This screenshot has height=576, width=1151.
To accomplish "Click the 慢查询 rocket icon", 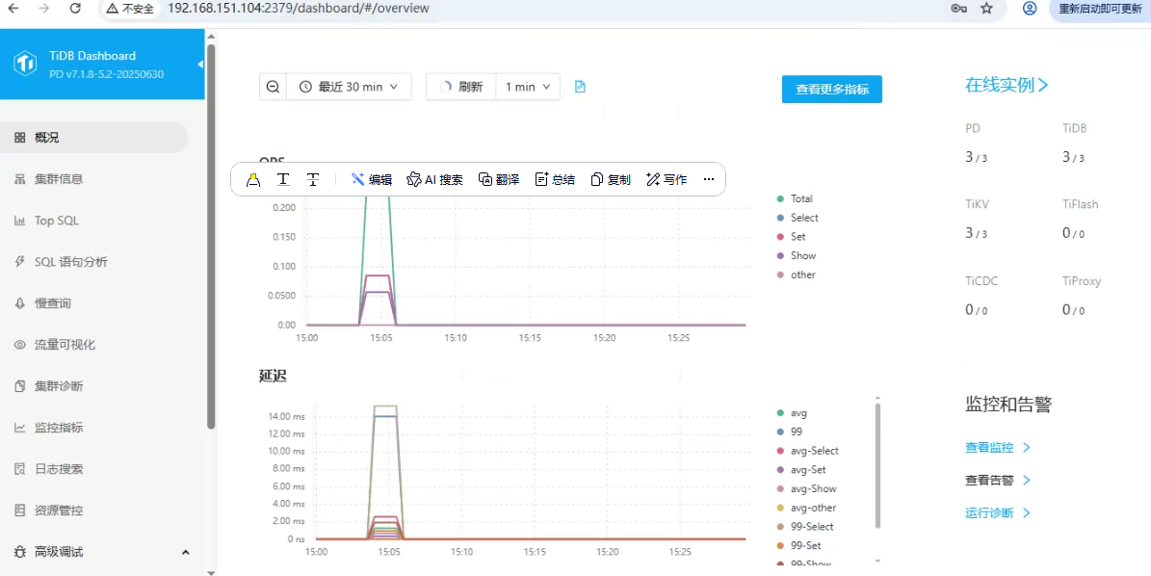I will point(20,303).
